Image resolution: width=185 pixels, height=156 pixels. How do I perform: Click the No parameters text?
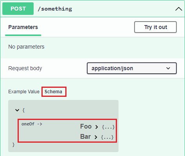coord(26,47)
